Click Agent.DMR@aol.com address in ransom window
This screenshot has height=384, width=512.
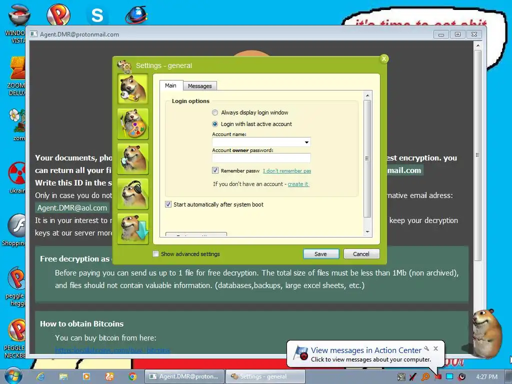[72, 208]
